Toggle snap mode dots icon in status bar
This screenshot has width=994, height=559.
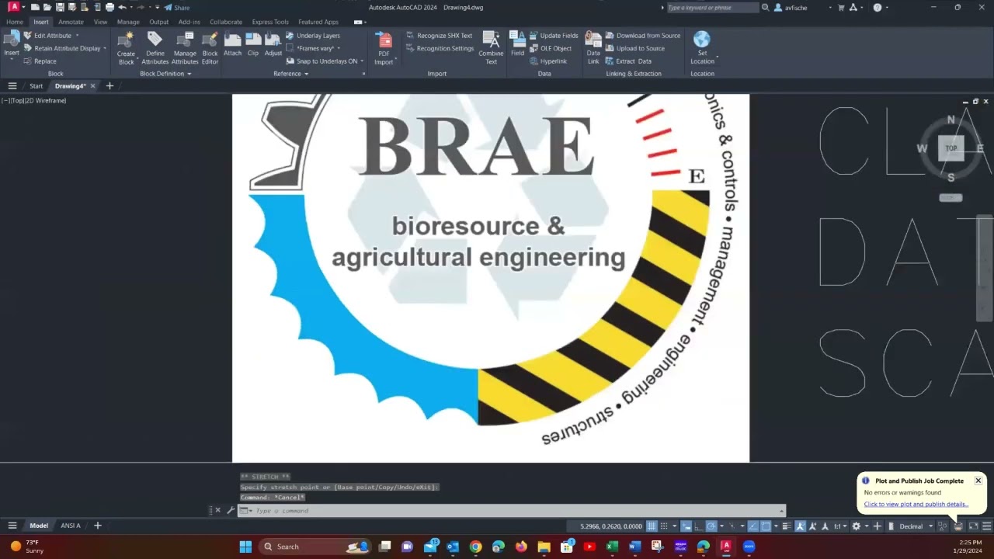pyautogui.click(x=664, y=526)
